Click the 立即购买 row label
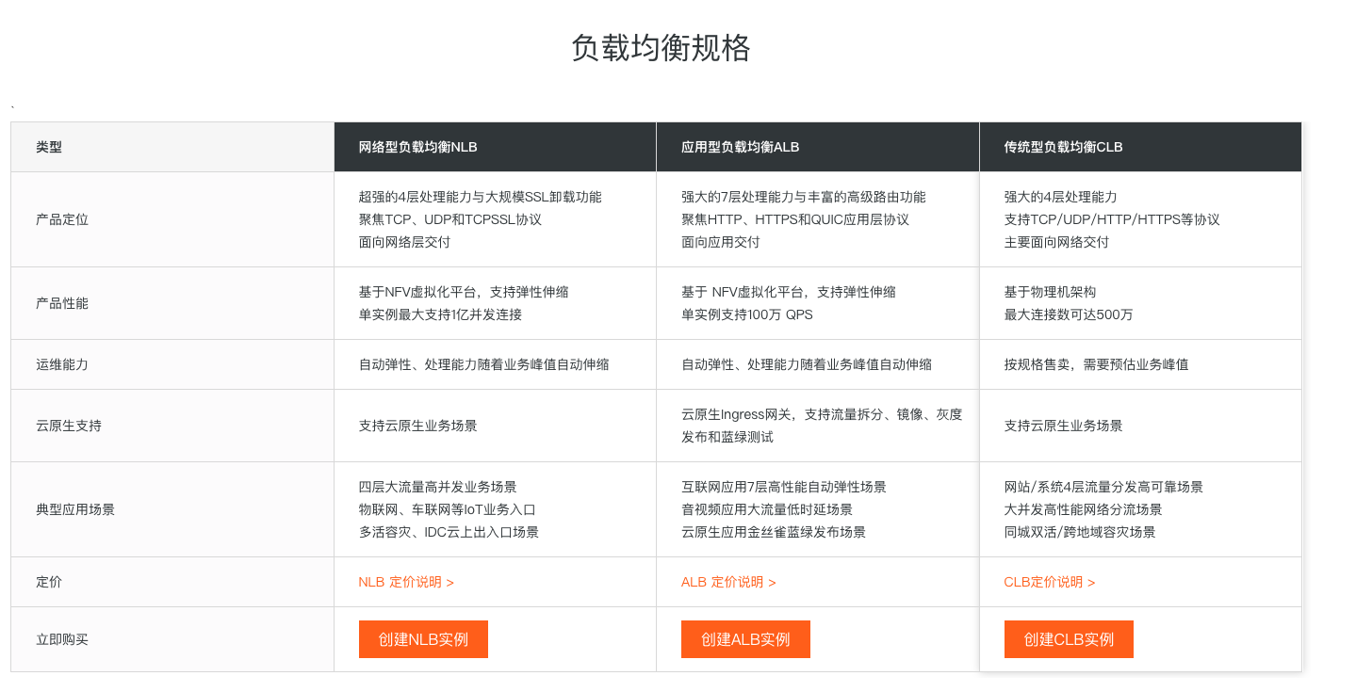Image resolution: width=1356 pixels, height=692 pixels. tap(62, 639)
